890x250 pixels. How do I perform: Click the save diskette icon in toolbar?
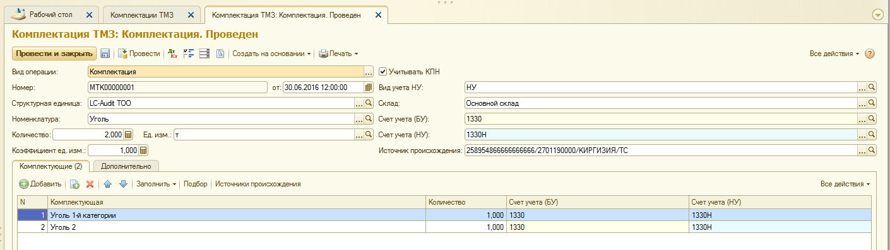(105, 54)
